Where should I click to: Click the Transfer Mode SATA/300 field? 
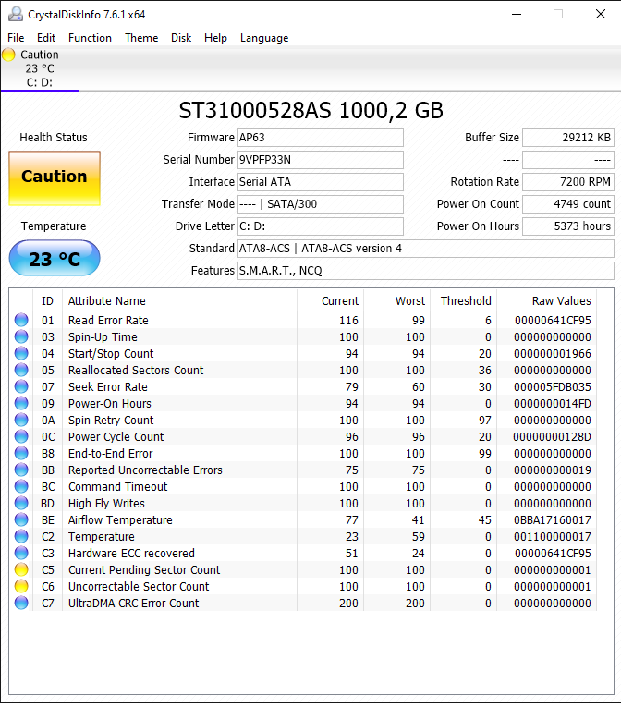pyautogui.click(x=321, y=204)
